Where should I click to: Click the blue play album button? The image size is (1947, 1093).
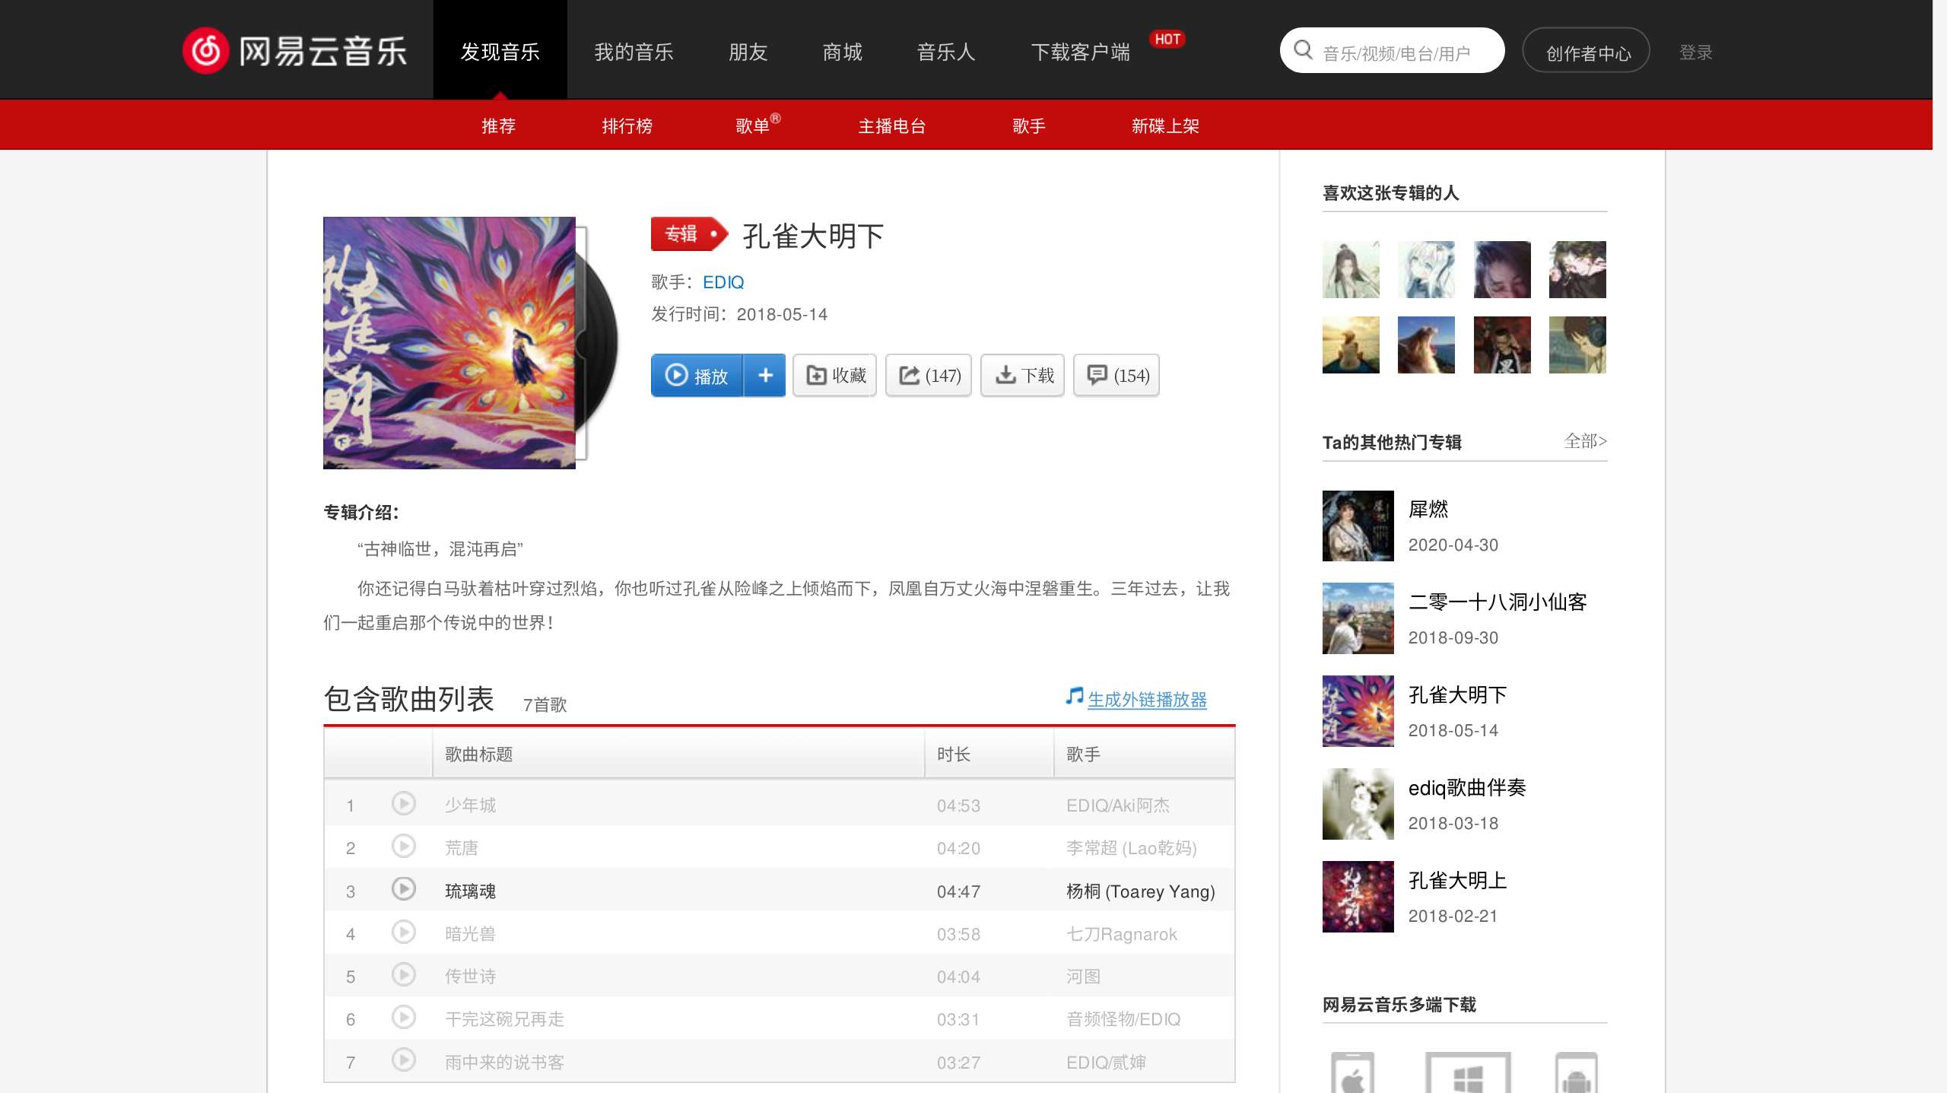pos(697,375)
